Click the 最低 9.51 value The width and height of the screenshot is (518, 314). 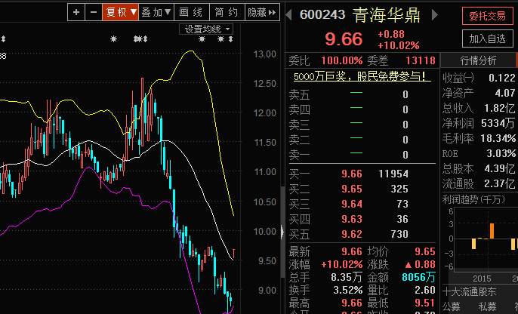[425, 303]
